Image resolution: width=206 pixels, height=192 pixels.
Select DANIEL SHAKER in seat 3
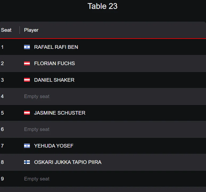click(x=54, y=80)
